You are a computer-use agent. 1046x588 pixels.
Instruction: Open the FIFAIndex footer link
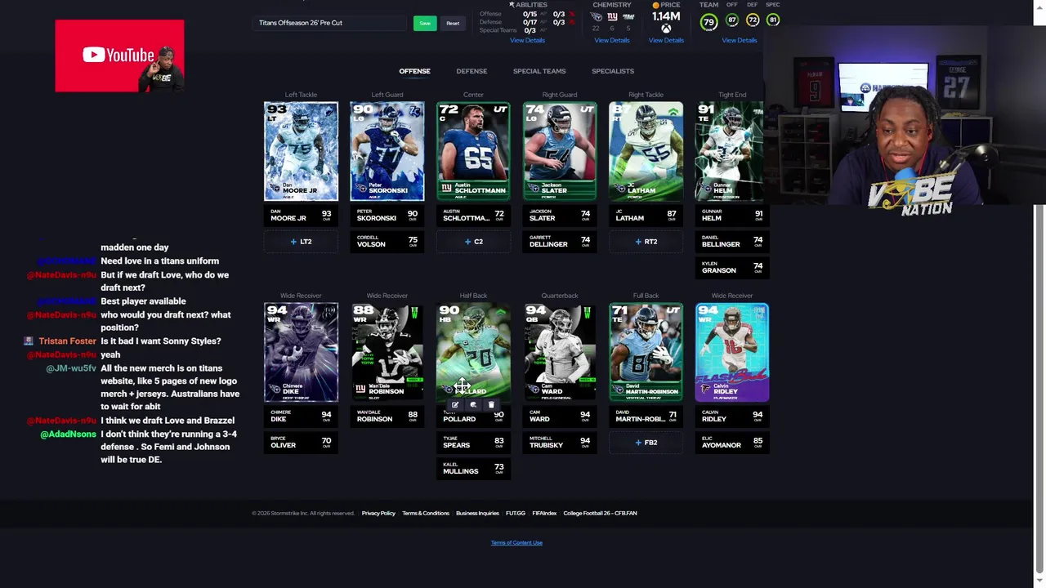(544, 513)
